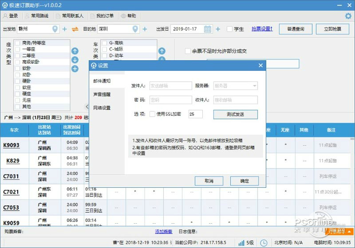Open the departure date calendar picker
The width and height of the screenshot is (355, 248).
coord(207,29)
